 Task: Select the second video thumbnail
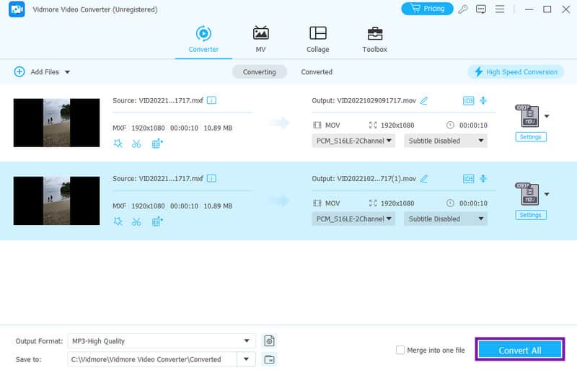(56, 201)
